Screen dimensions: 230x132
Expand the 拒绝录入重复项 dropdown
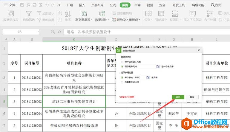[139, 20]
